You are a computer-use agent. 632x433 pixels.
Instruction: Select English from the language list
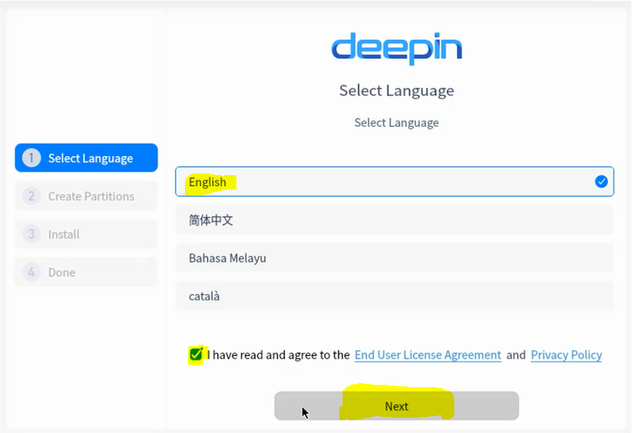(394, 182)
